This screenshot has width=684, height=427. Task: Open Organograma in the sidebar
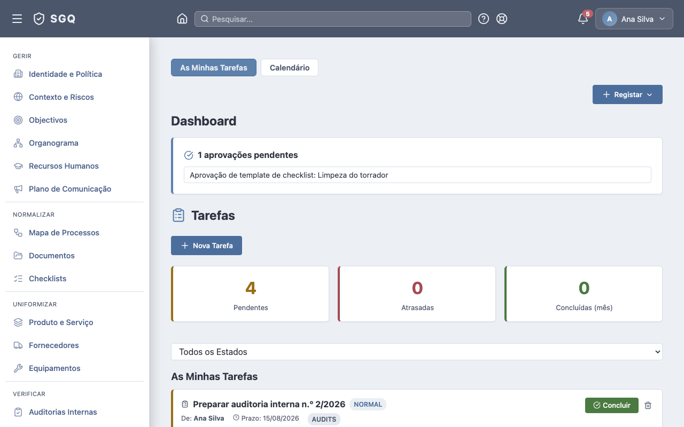point(75,143)
